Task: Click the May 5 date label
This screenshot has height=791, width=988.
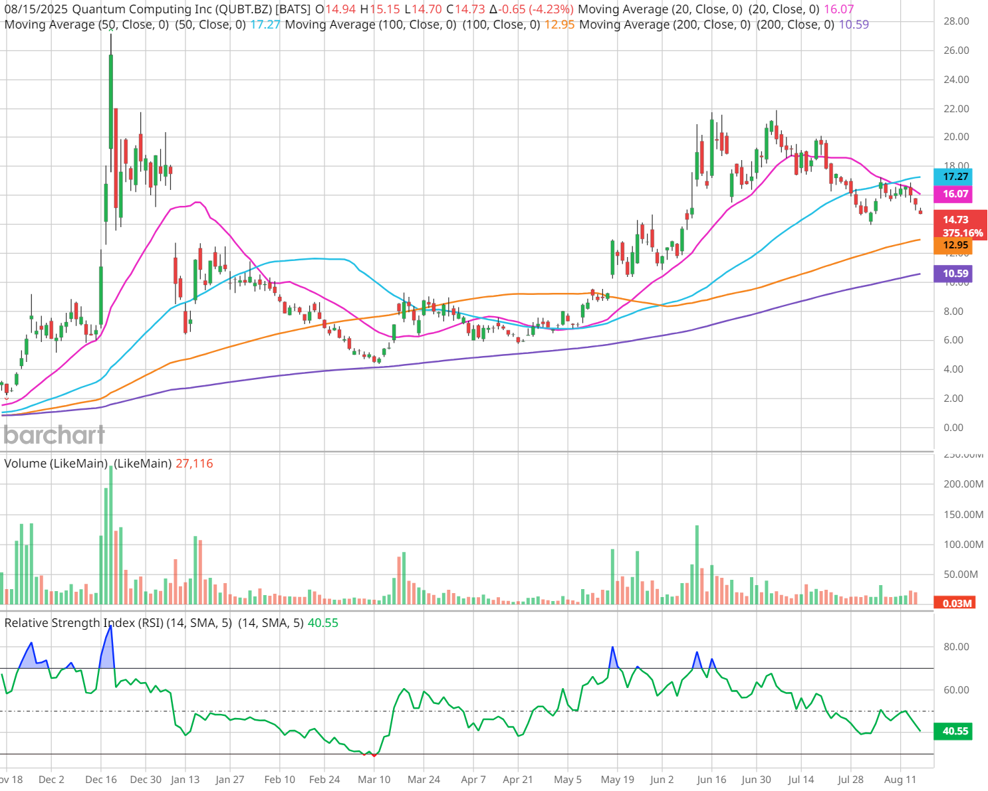Action: (x=568, y=780)
